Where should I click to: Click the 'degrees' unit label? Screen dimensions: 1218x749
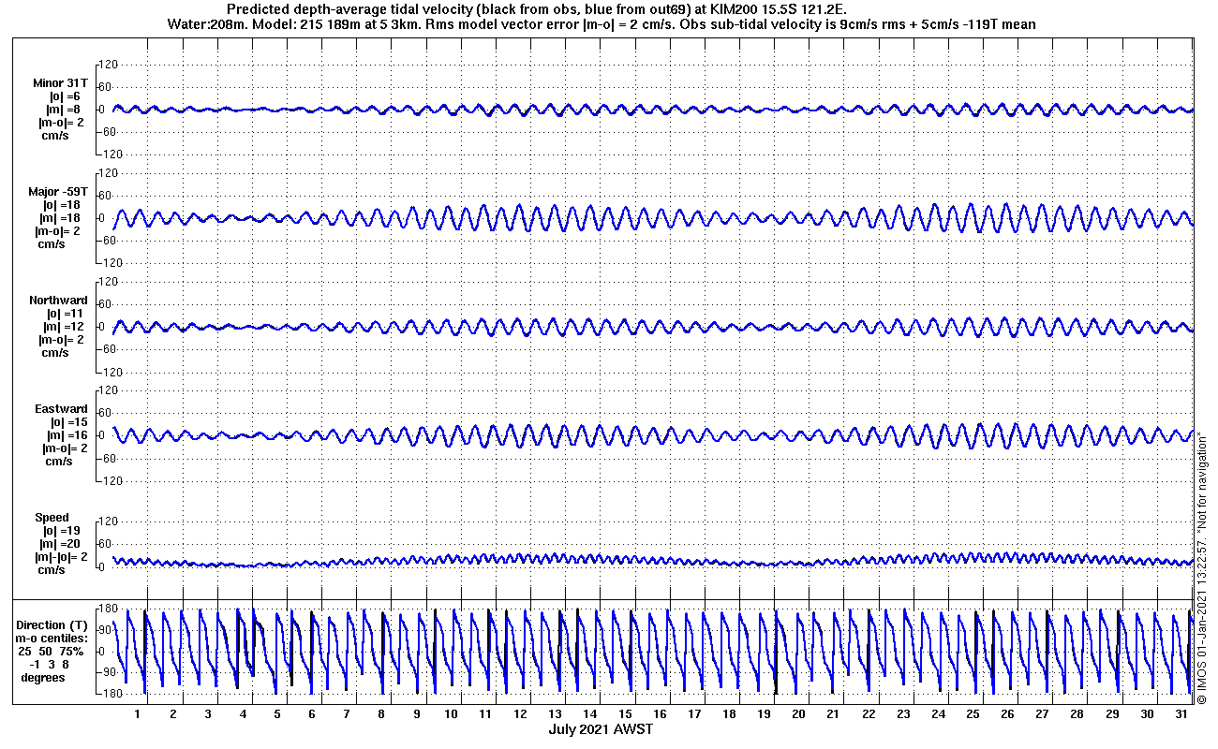[x=43, y=678]
